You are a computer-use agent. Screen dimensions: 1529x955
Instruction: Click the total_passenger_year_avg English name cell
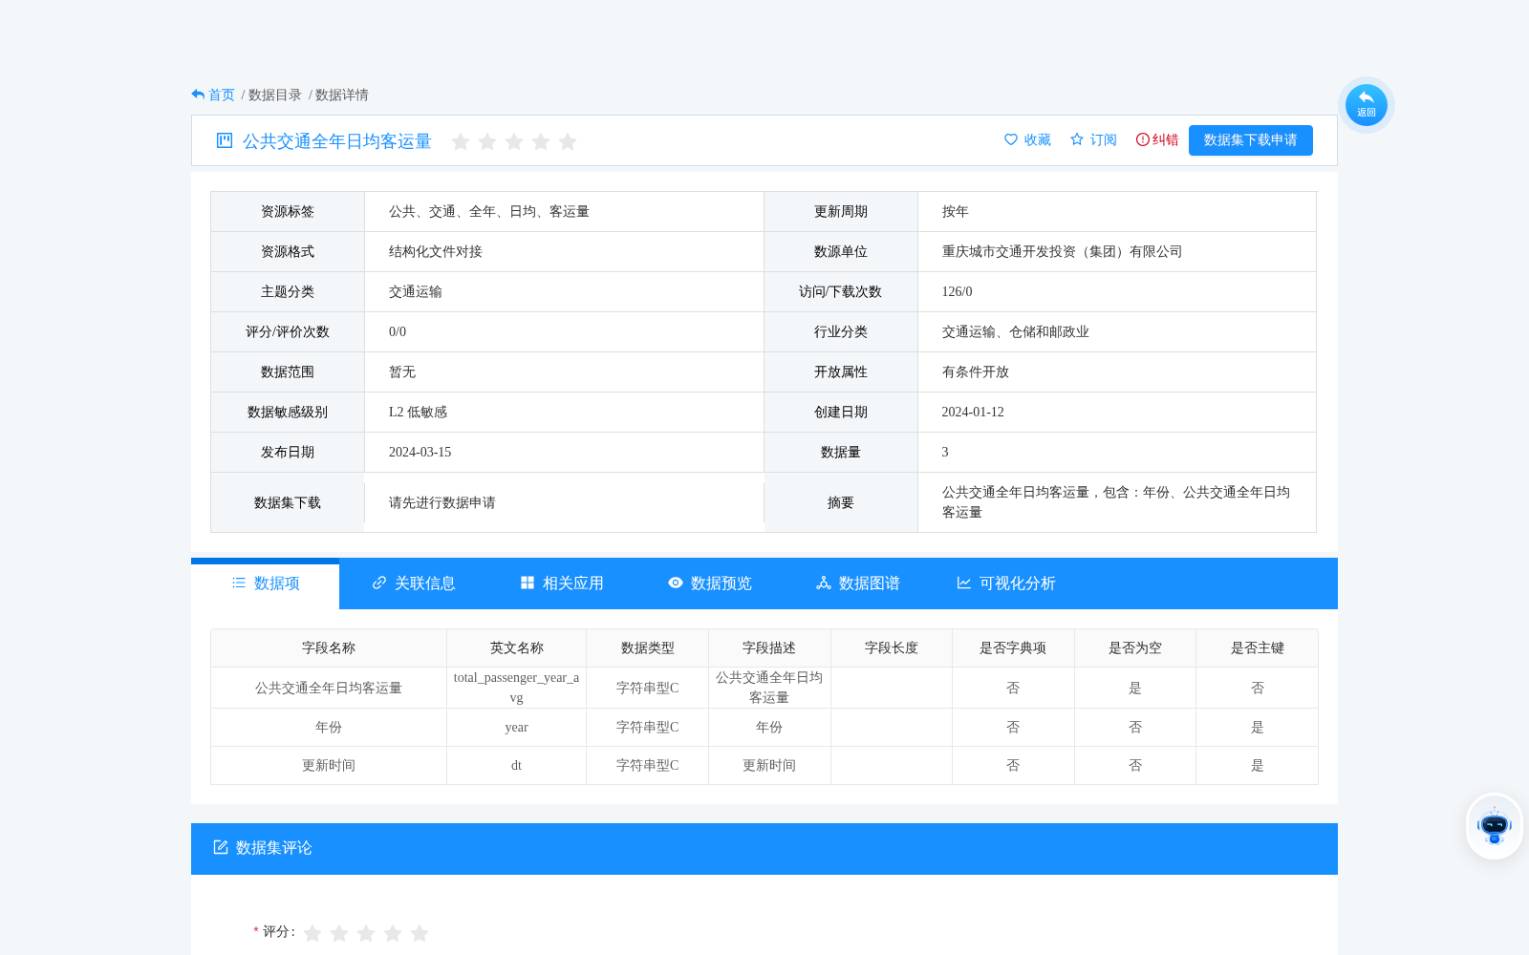pyautogui.click(x=516, y=688)
